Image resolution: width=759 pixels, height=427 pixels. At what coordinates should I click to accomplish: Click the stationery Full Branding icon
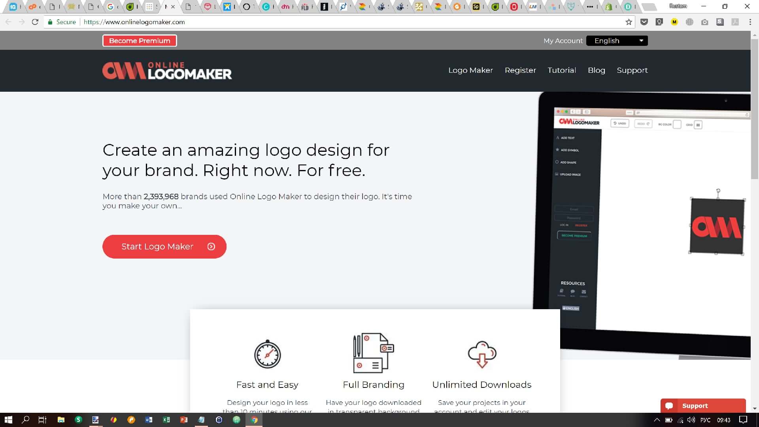[x=373, y=353]
